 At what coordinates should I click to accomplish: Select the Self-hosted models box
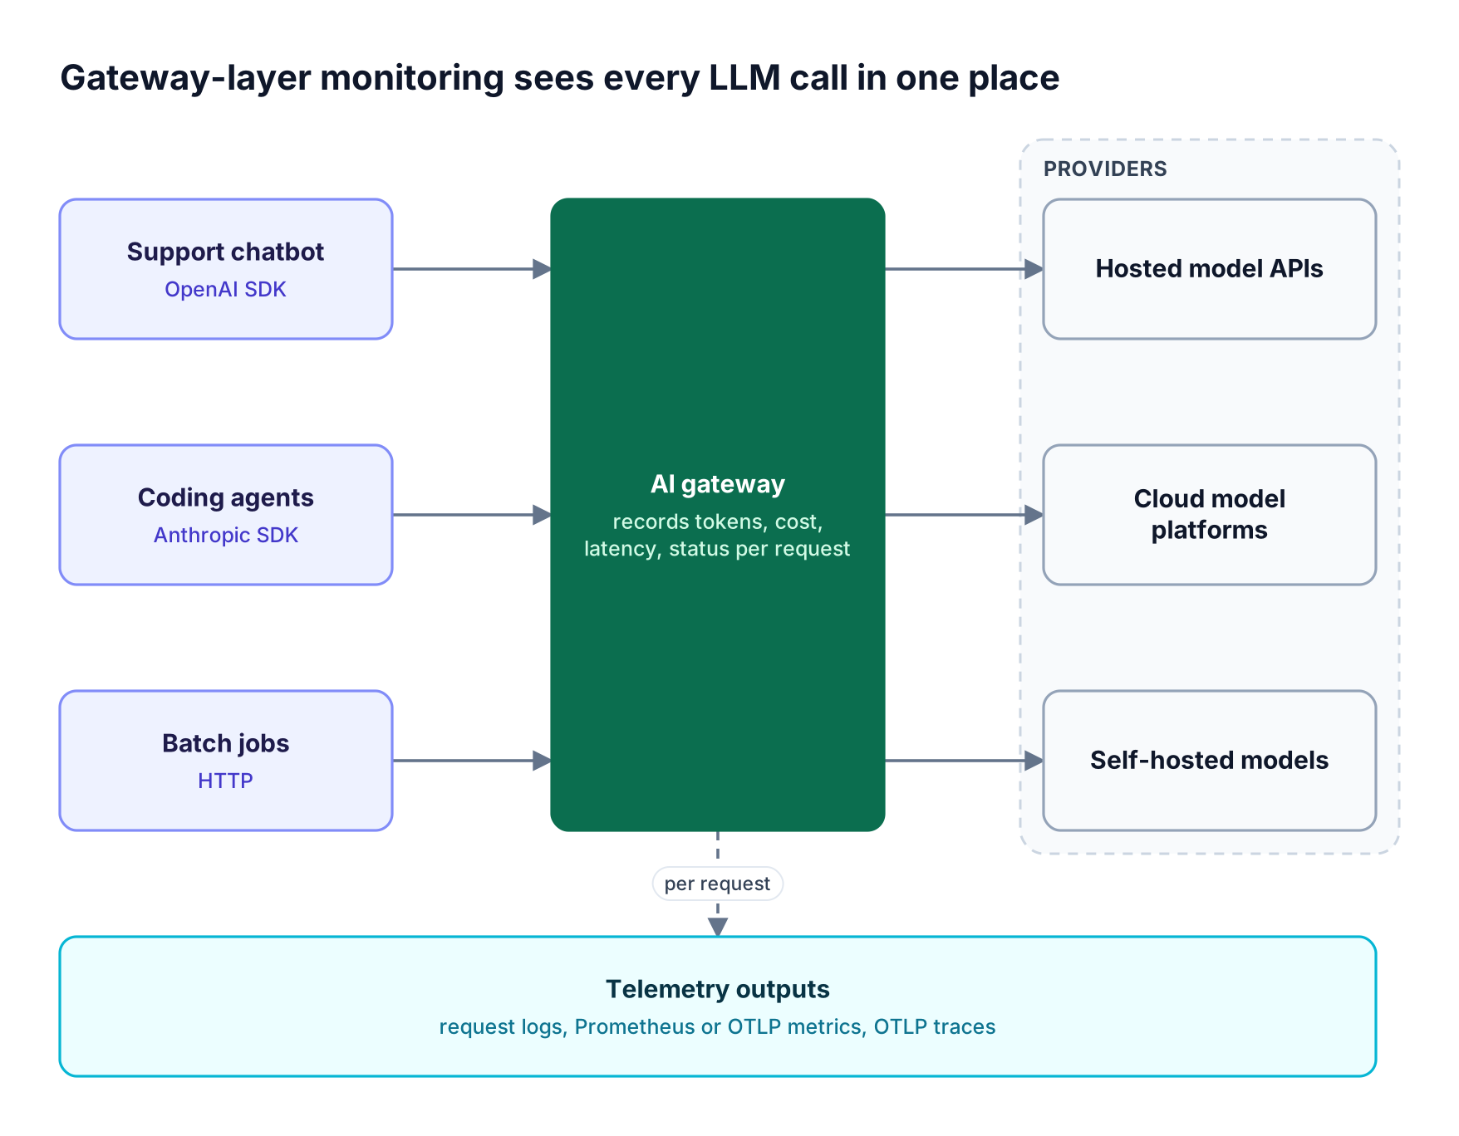point(1210,761)
